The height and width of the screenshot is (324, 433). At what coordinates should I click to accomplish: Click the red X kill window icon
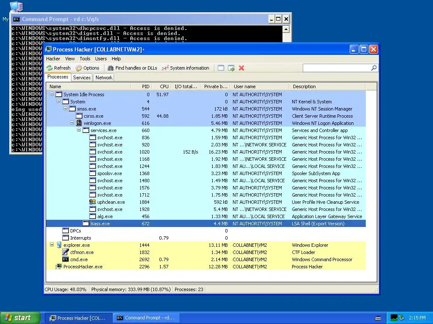(241, 68)
